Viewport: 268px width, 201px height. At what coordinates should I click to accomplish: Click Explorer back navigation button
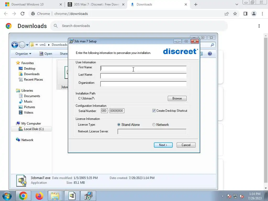[x=15, y=45]
